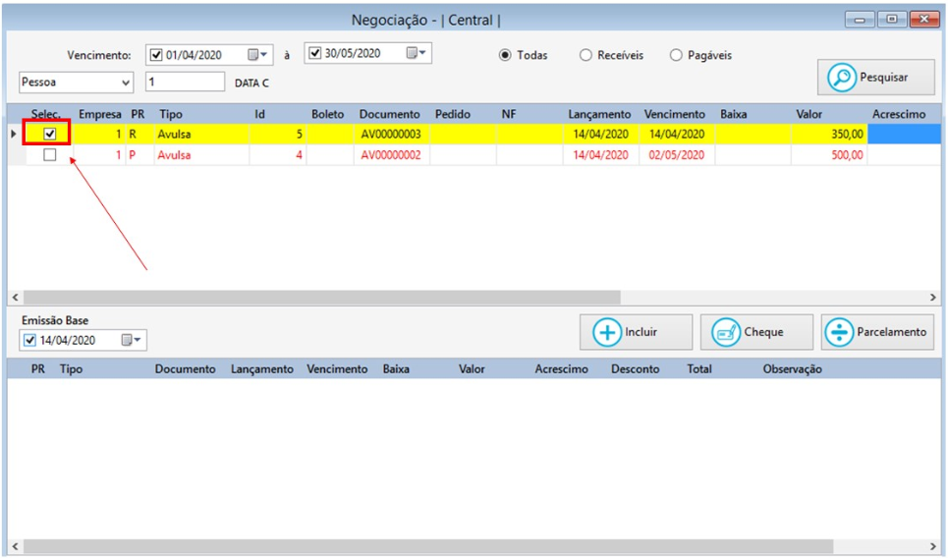Click the Parcelamento button label
Viewport: 948px width, 558px height.
pos(891,332)
